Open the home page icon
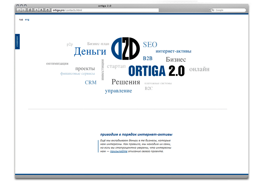The image size is (263, 185). tap(30, 10)
